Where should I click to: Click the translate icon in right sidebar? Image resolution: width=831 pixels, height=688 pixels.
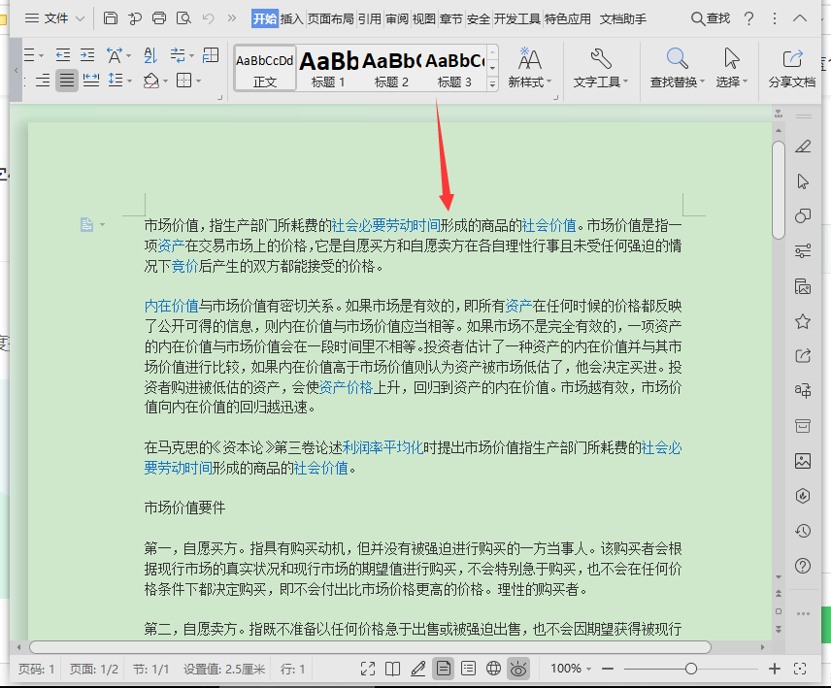803,391
